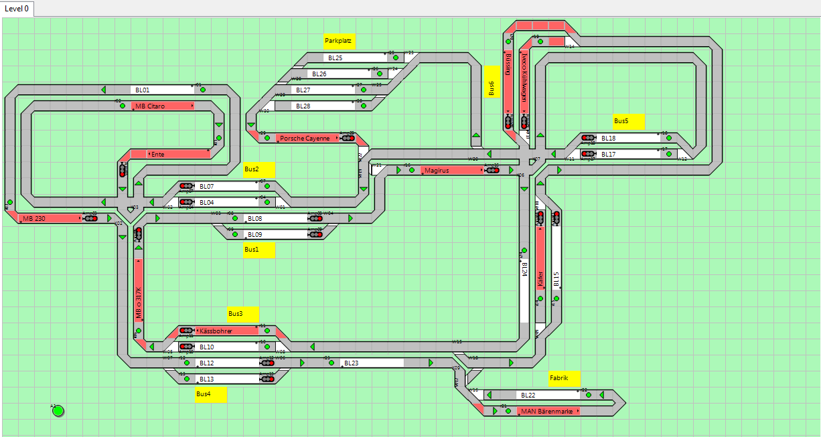Image resolution: width=821 pixels, height=437 pixels.
Task: Select the empty block BL23
Action: (372, 363)
